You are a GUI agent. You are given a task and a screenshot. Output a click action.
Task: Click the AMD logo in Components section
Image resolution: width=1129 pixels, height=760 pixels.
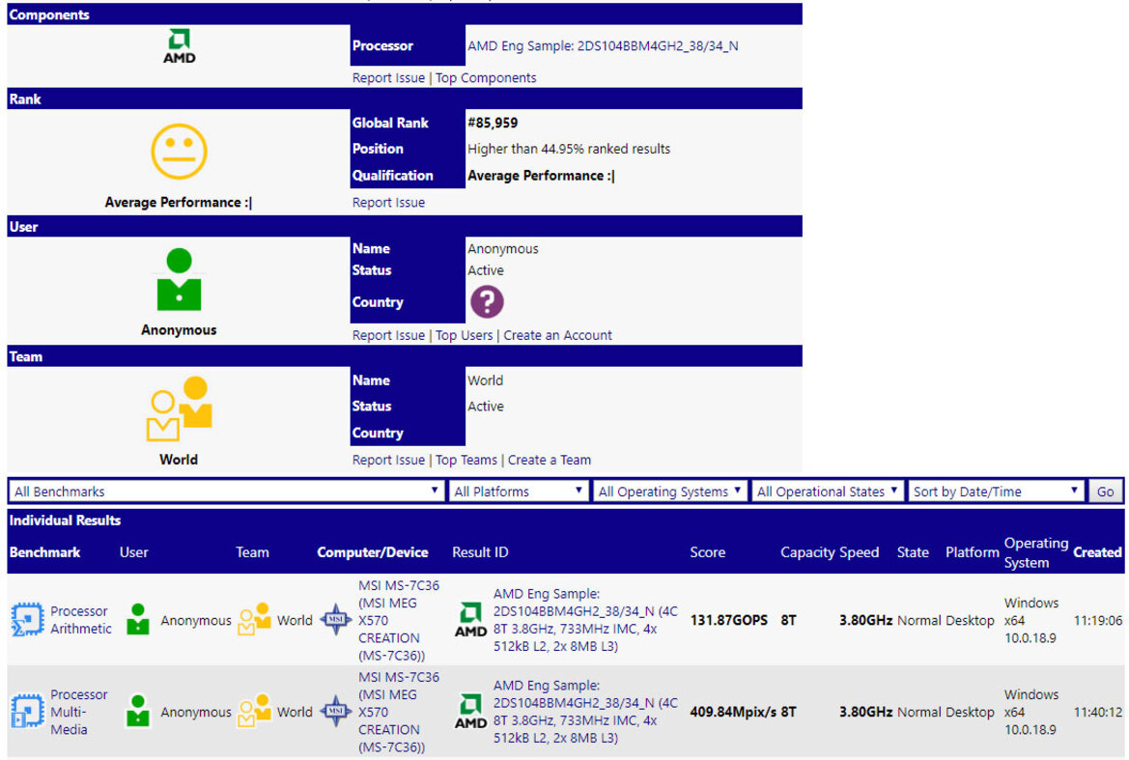[179, 46]
